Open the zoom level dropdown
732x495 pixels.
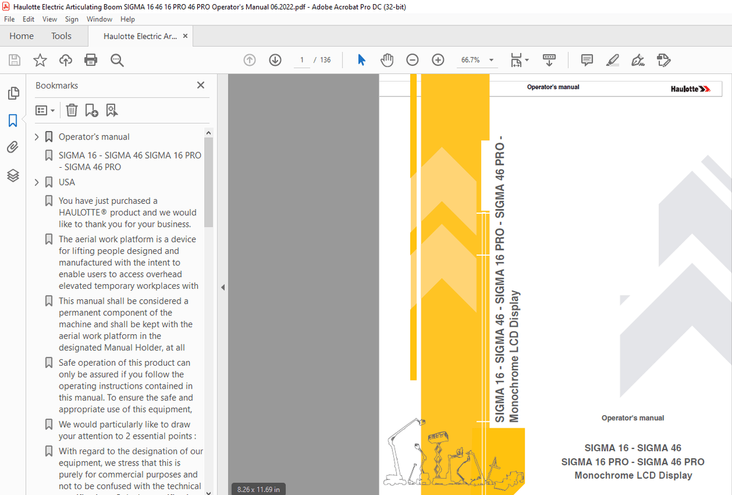coord(491,60)
